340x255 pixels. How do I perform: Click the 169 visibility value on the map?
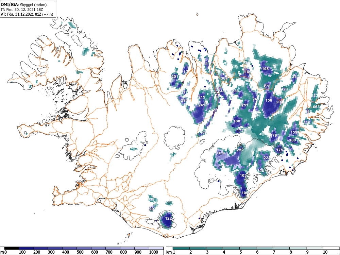[x=293, y=140]
